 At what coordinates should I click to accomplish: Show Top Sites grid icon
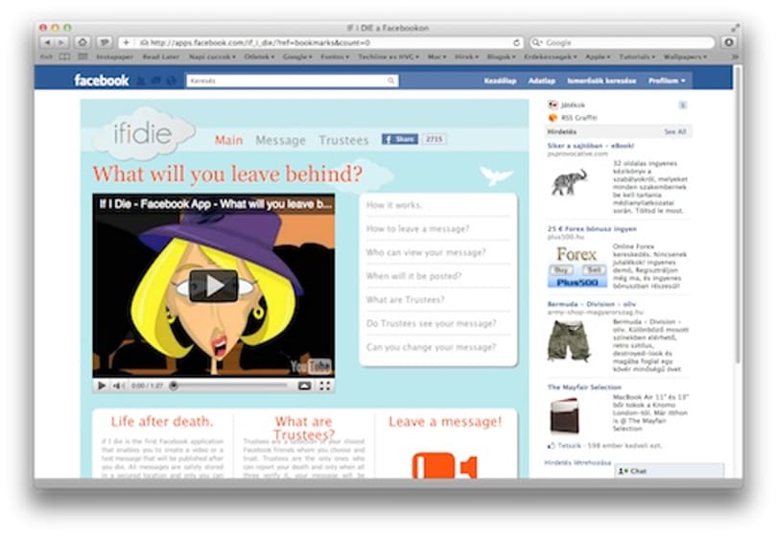click(82, 57)
